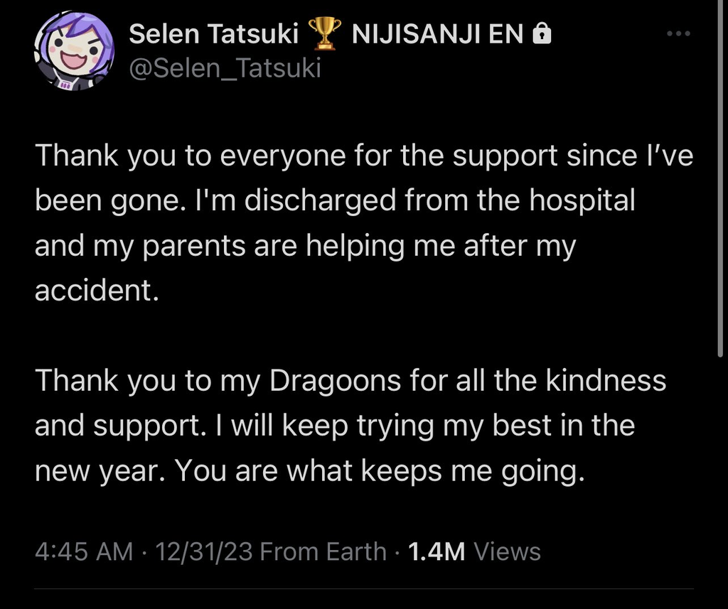Open the @Selen_Tatsuki handle link
Image resolution: width=728 pixels, height=609 pixels.
(x=225, y=68)
